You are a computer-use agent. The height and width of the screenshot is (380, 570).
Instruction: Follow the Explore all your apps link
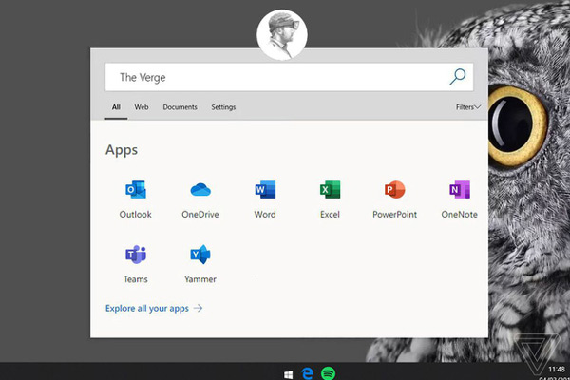point(154,309)
